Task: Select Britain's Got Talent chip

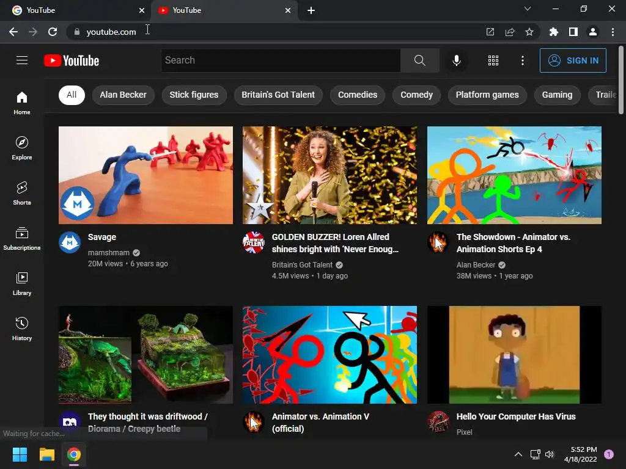Action: pyautogui.click(x=278, y=95)
